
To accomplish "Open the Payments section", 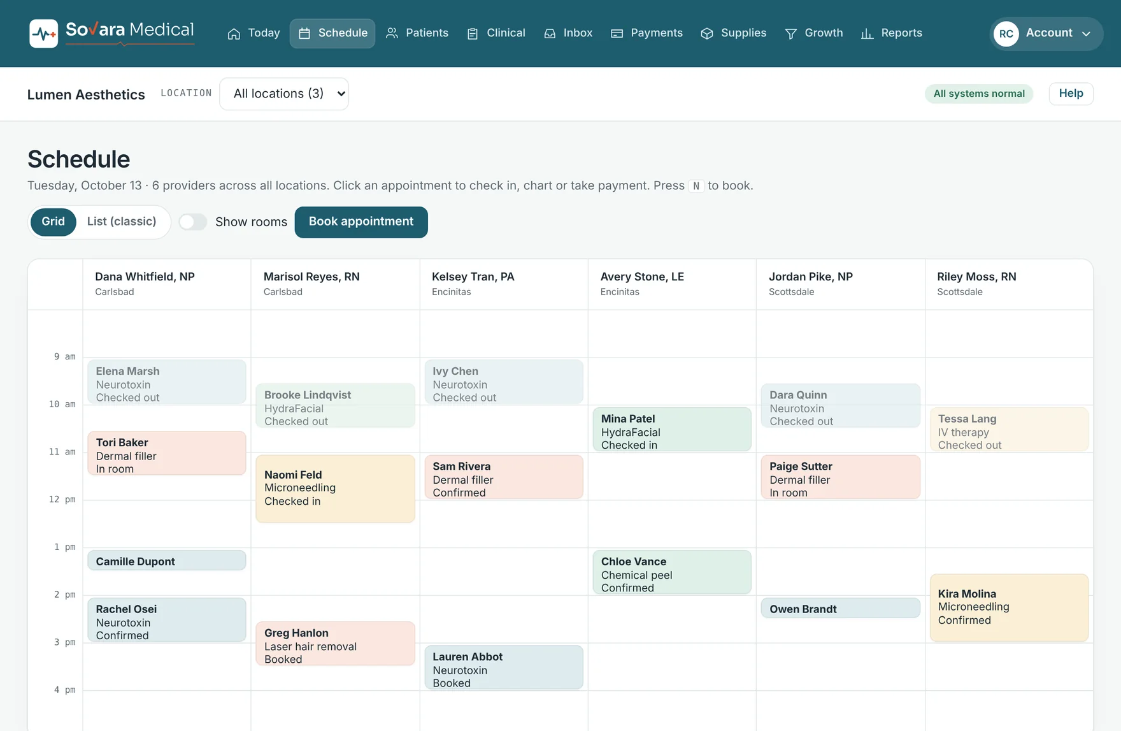I will point(646,33).
